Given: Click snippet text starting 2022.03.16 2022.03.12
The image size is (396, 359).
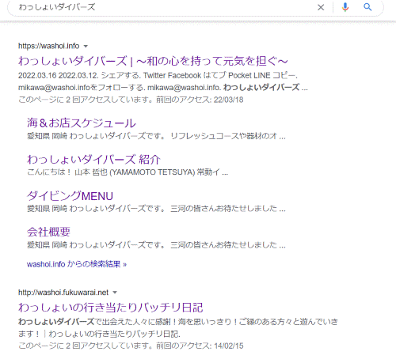Looking at the screenshot, I should coord(158,76).
